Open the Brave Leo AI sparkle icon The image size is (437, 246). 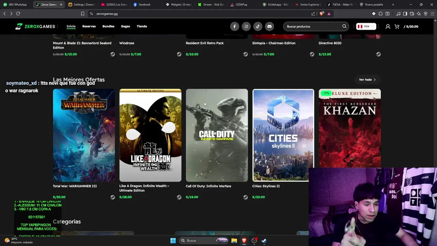click(x=419, y=14)
